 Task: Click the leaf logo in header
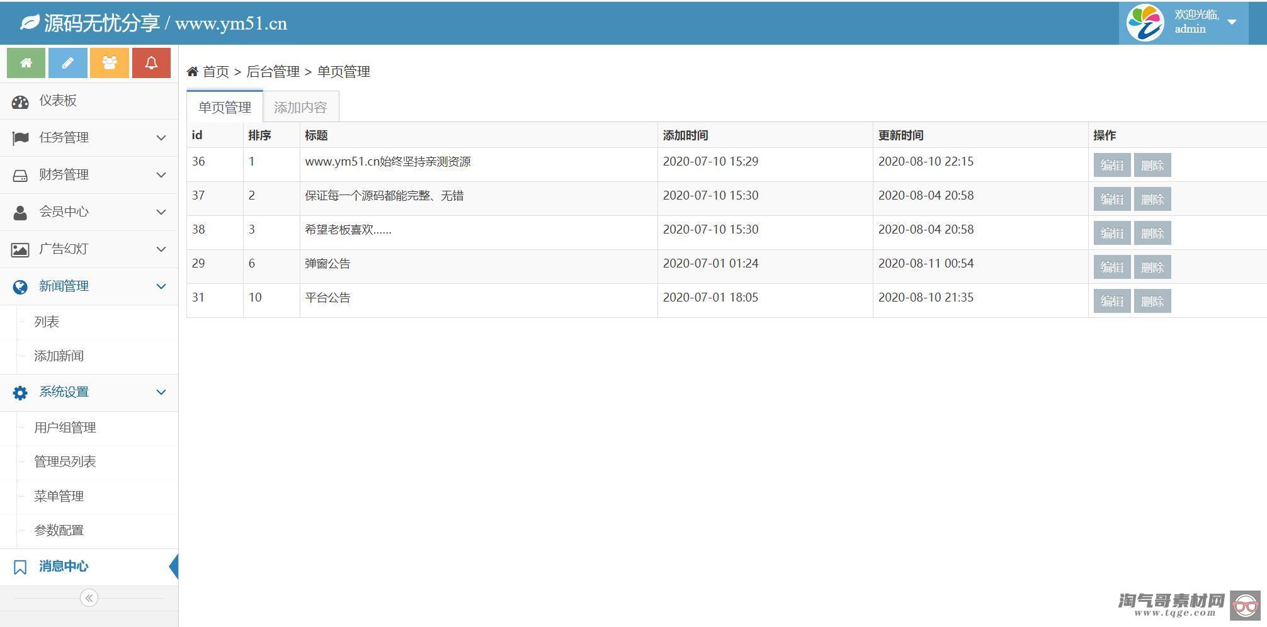(x=29, y=23)
